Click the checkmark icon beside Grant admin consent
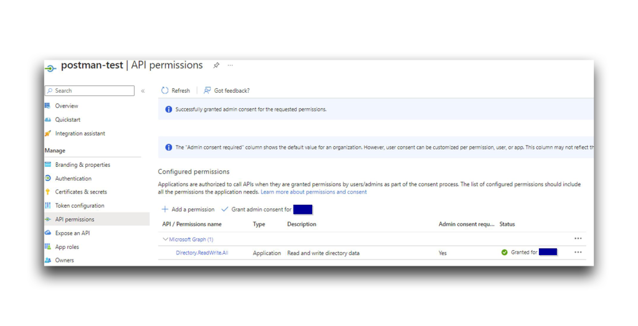 pyautogui.click(x=224, y=209)
